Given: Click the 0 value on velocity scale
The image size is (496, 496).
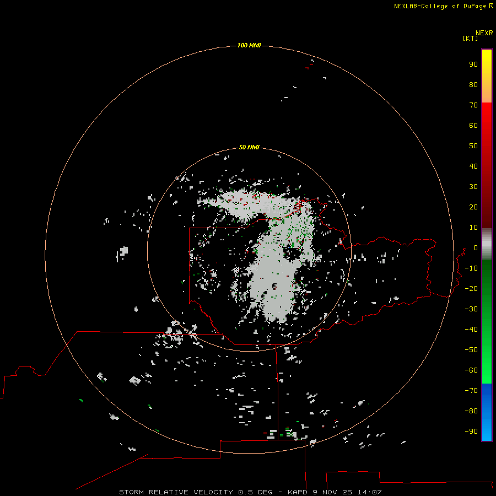Looking at the screenshot, I should click(476, 247).
